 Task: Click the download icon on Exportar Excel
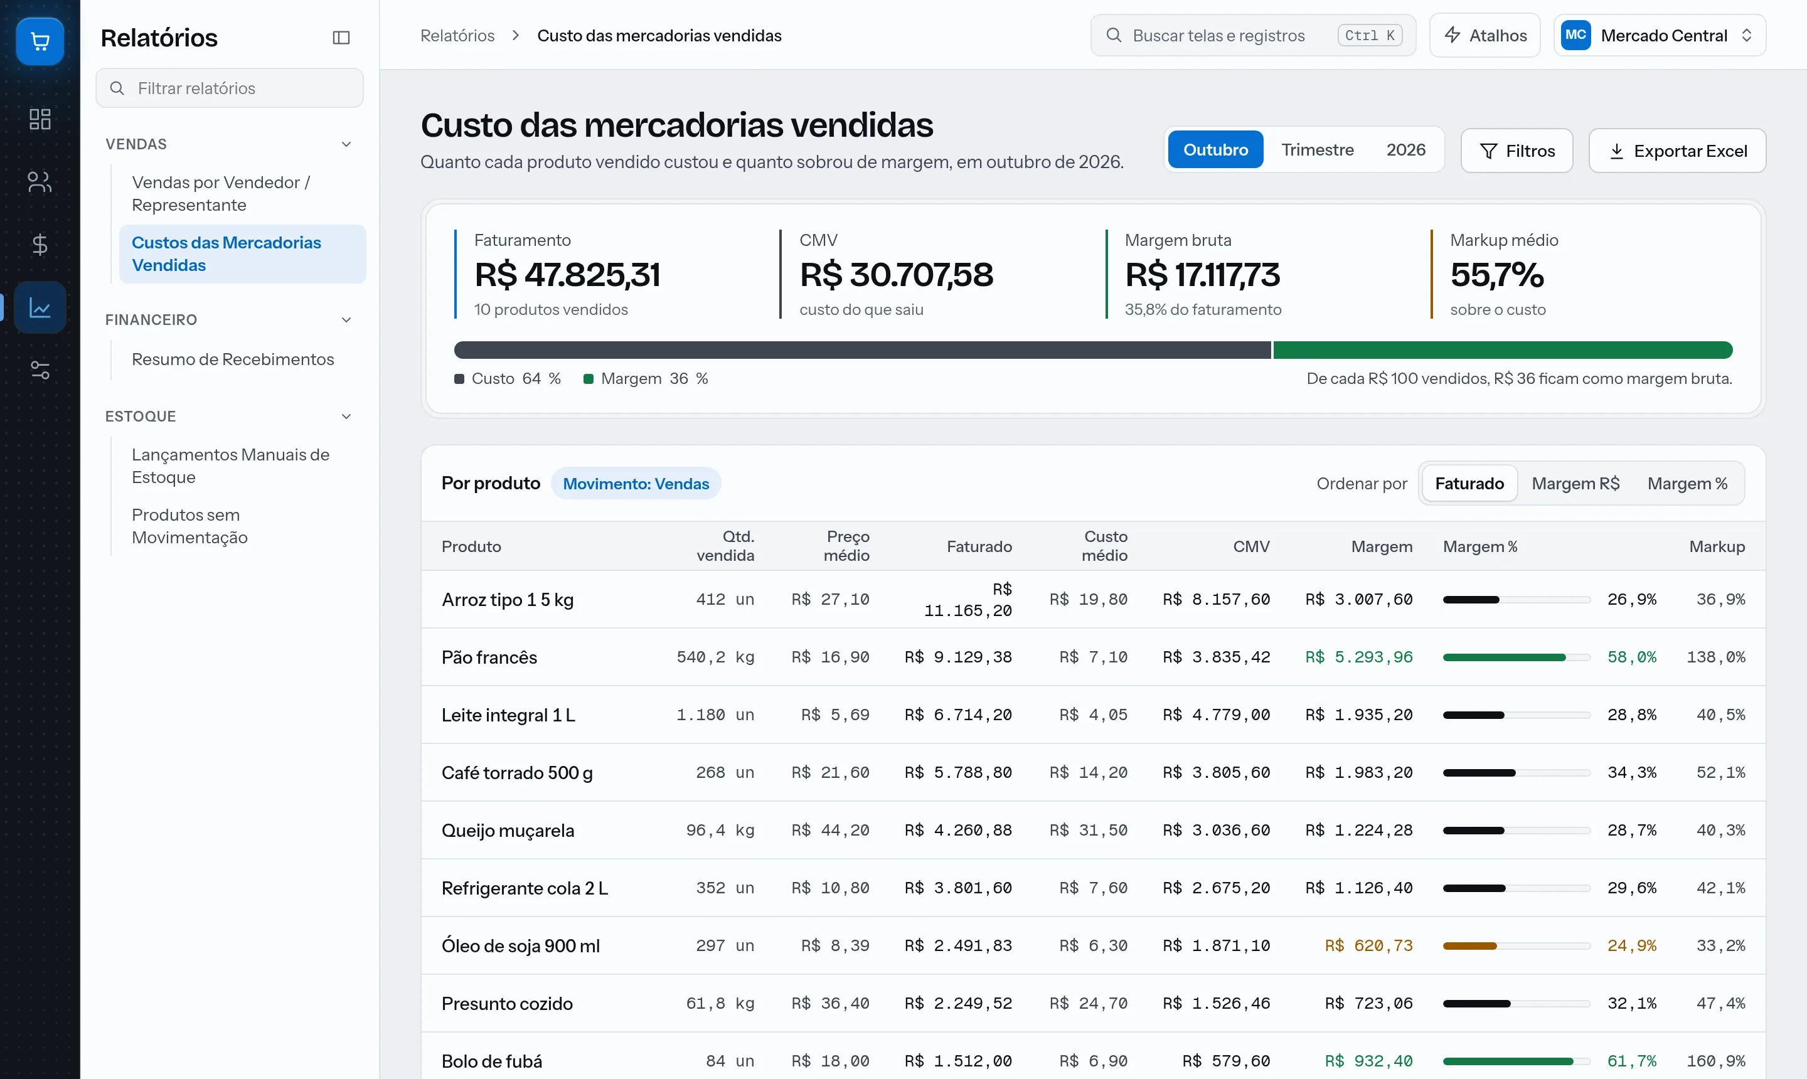tap(1616, 151)
